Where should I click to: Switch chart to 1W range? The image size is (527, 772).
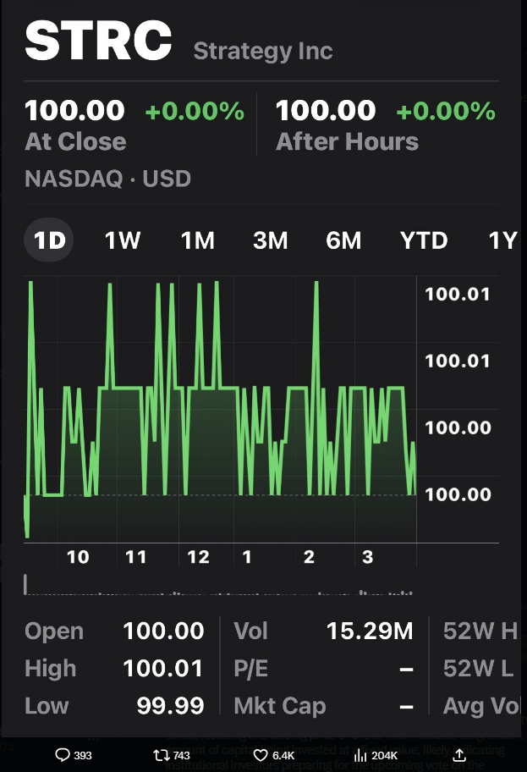point(123,240)
